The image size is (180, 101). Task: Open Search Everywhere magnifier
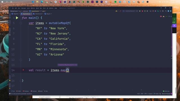(x=166, y=11)
